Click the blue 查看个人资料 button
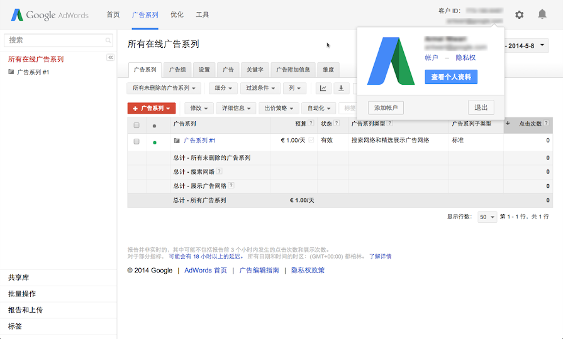The image size is (563, 339). click(451, 77)
